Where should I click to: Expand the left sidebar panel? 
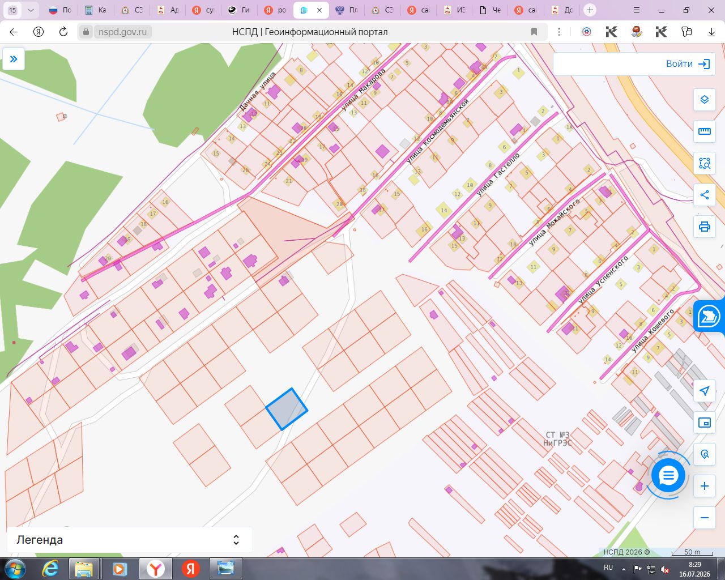tap(14, 59)
